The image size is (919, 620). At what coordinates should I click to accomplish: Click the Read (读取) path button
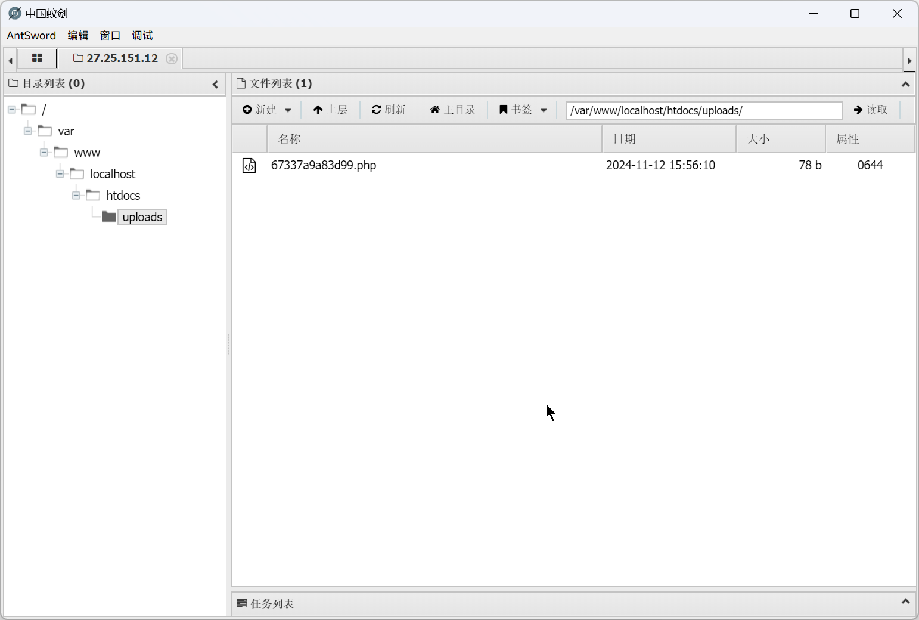871,110
